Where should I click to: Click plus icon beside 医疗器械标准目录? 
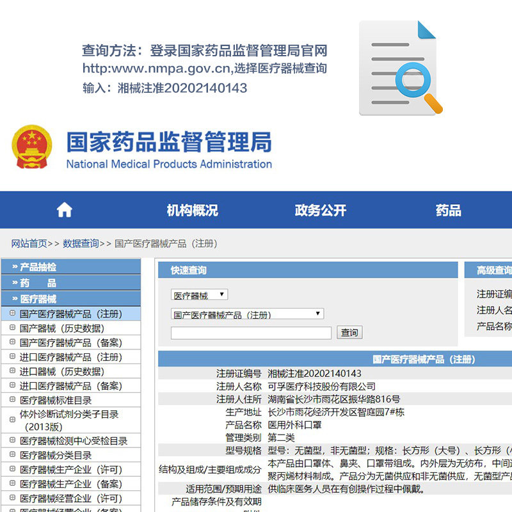tap(12, 399)
